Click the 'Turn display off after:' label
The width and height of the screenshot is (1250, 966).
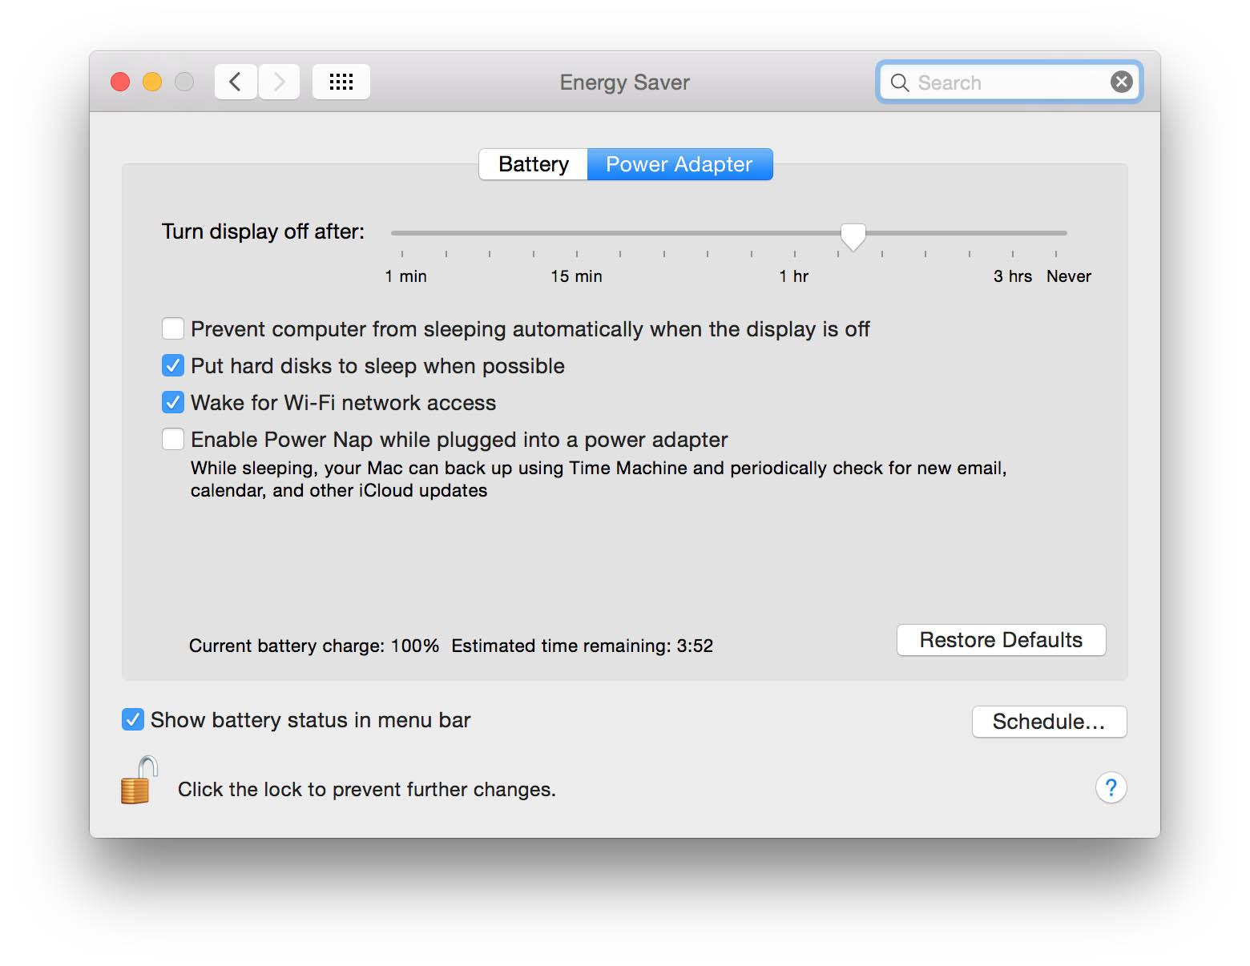point(263,231)
